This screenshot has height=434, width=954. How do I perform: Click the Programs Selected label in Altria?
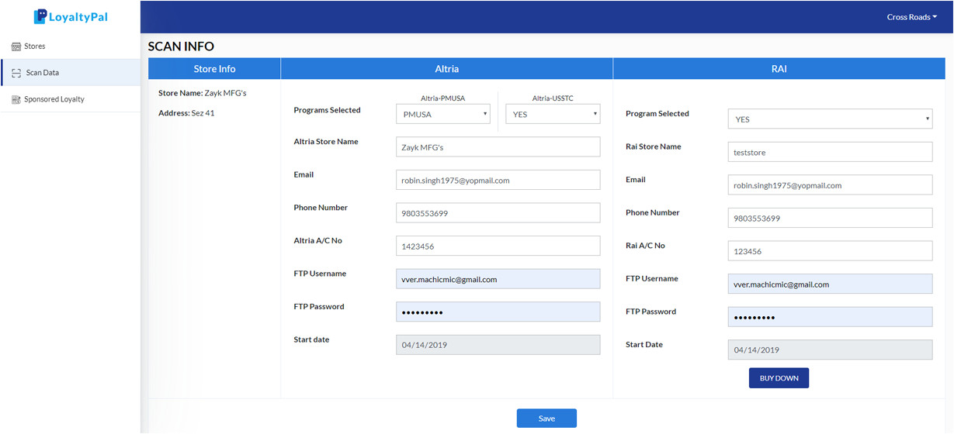[x=327, y=110]
